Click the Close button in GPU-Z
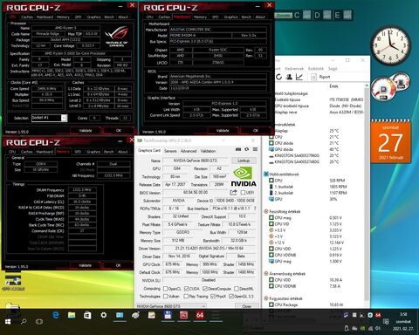 click(246, 306)
